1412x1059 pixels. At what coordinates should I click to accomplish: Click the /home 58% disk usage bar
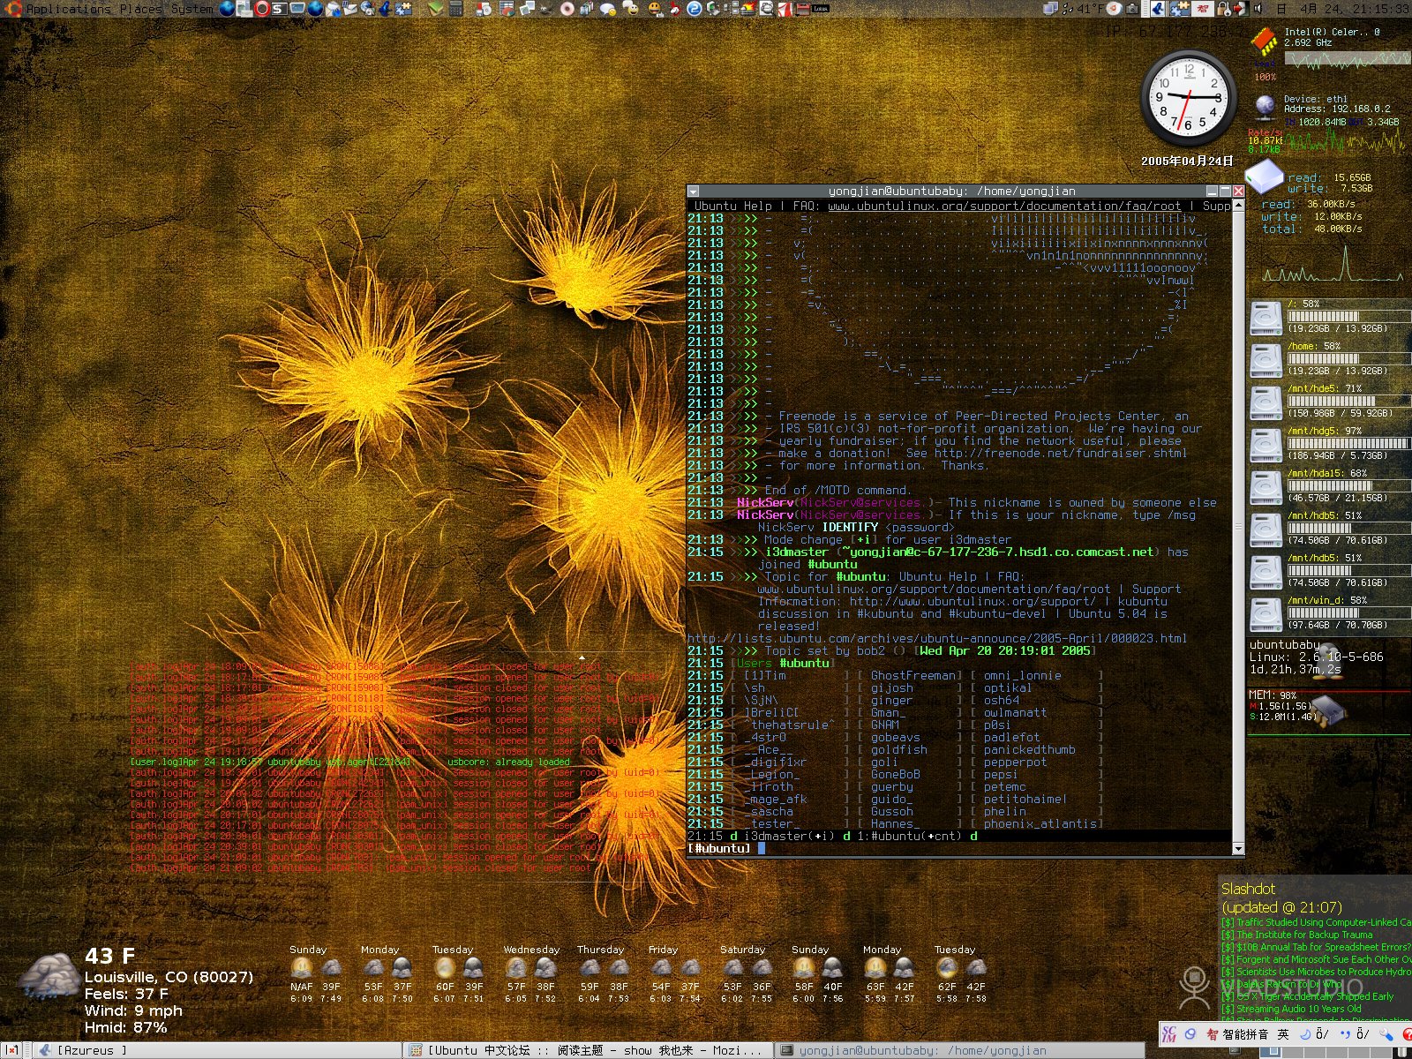(x=1348, y=358)
